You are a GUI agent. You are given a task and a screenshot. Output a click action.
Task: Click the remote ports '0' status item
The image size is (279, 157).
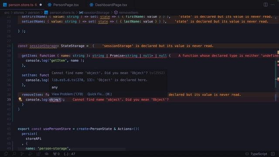[56, 154]
